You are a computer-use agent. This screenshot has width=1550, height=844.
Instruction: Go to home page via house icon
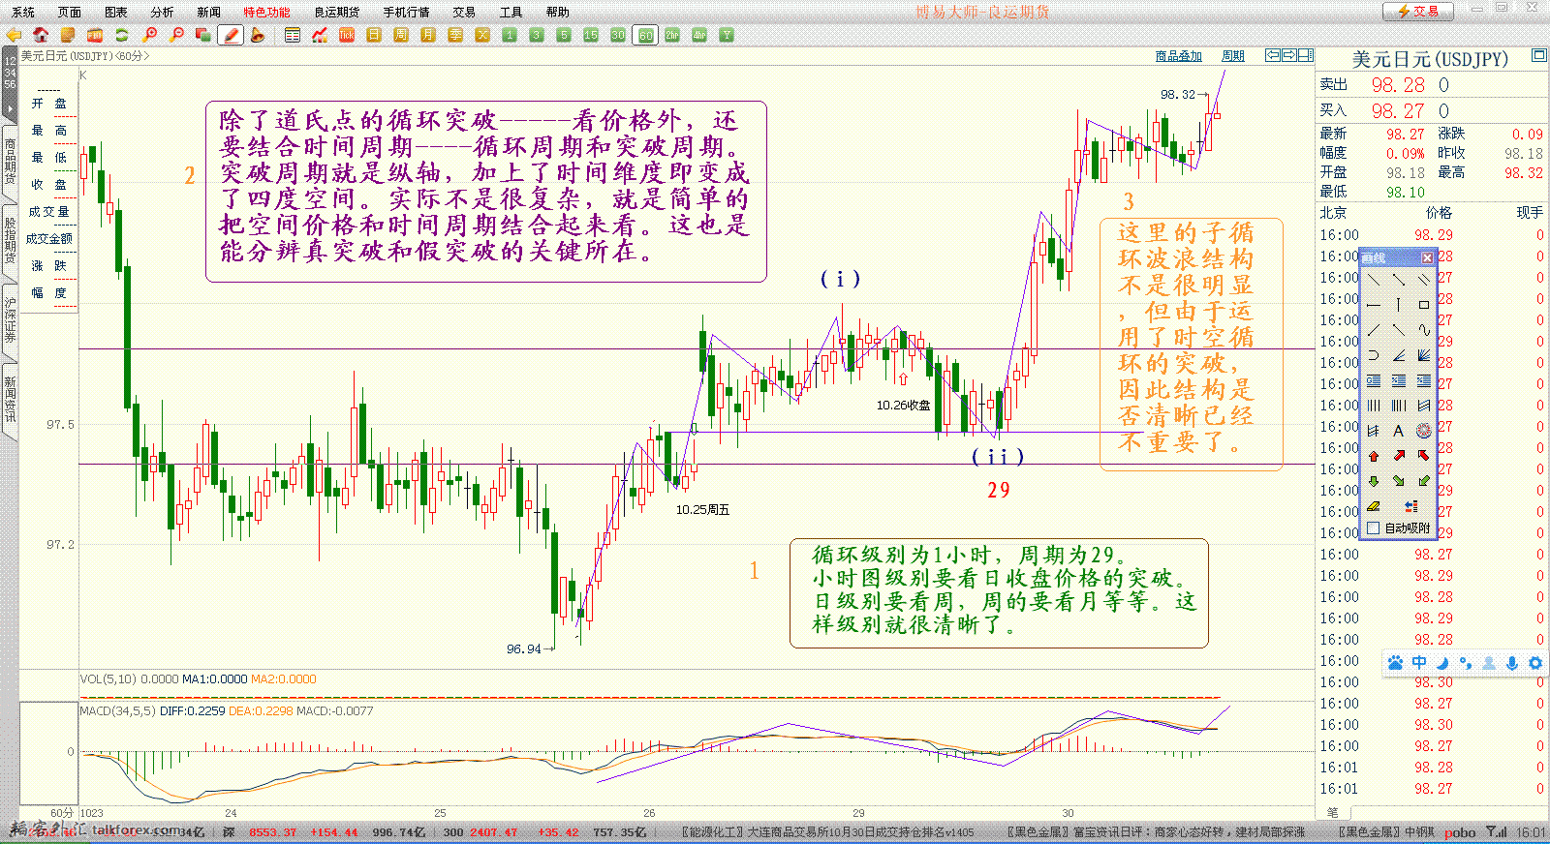coord(41,35)
